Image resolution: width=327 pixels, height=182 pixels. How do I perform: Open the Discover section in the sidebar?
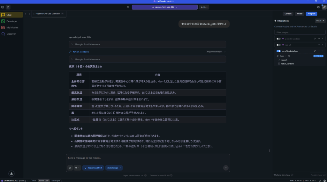tap(11, 34)
